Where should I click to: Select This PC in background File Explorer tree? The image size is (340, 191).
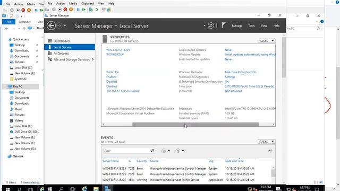[18, 86]
